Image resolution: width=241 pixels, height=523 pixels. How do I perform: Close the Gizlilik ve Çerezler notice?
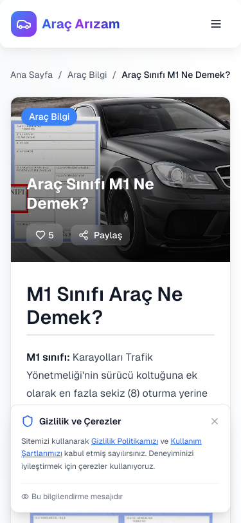pos(215,422)
